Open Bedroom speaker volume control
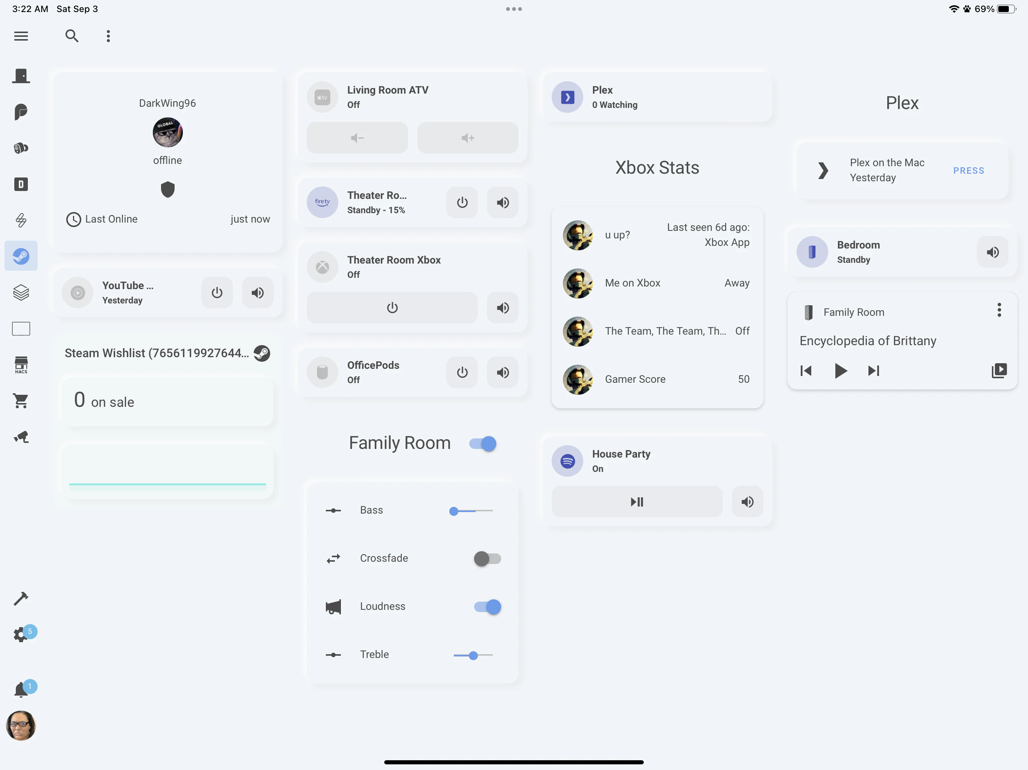Viewport: 1028px width, 770px height. 993,252
